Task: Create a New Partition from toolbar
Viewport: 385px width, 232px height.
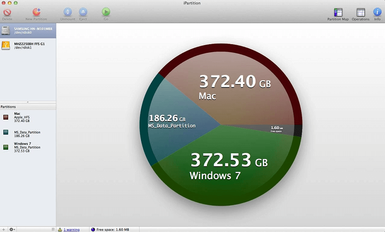Action: (x=36, y=12)
